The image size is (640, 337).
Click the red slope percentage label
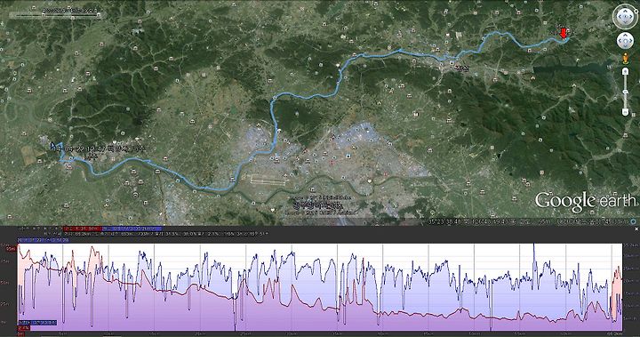24,327
